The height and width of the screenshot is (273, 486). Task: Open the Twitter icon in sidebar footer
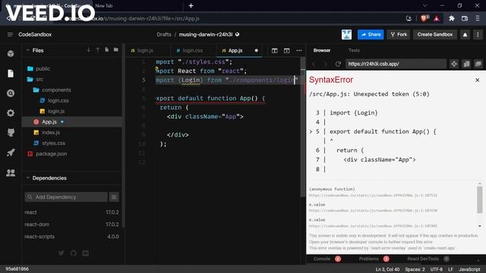(61, 253)
